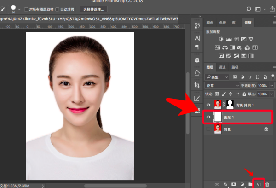Open the collapsed History panel icon
The width and height of the screenshot is (276, 188).
click(x=197, y=26)
